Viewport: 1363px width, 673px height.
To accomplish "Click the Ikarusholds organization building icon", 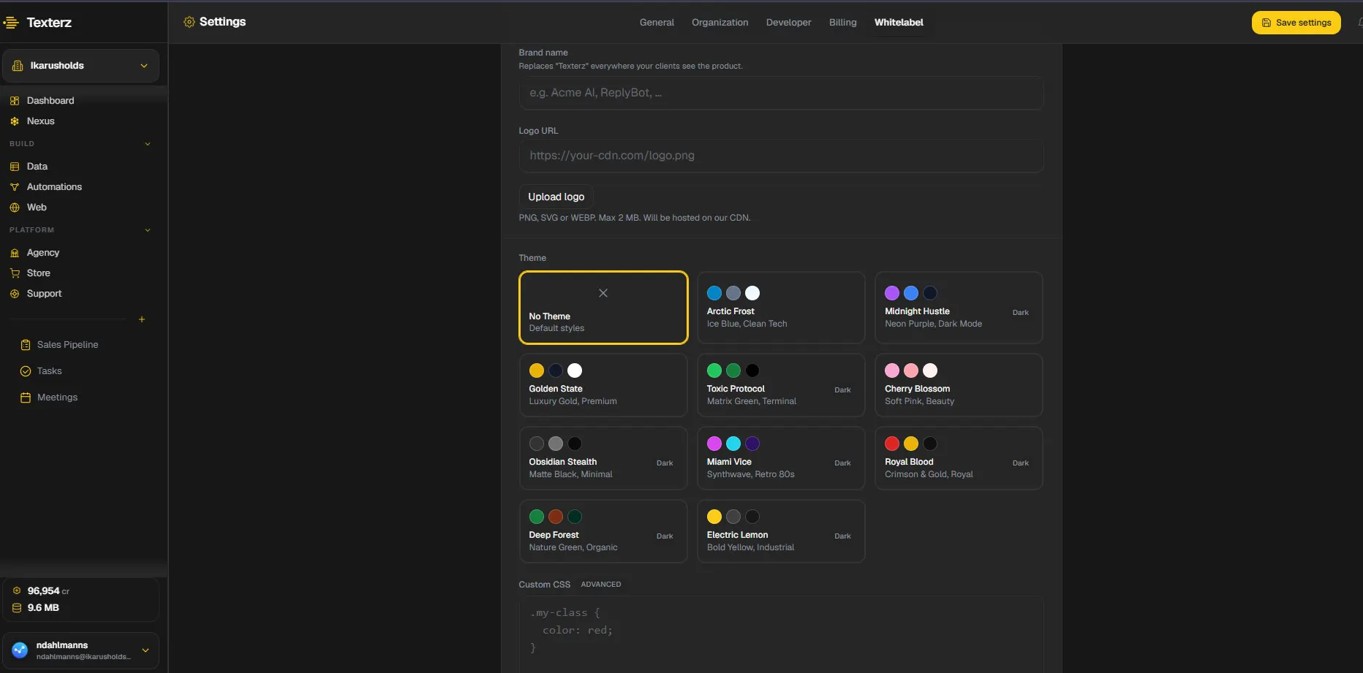I will coord(18,66).
